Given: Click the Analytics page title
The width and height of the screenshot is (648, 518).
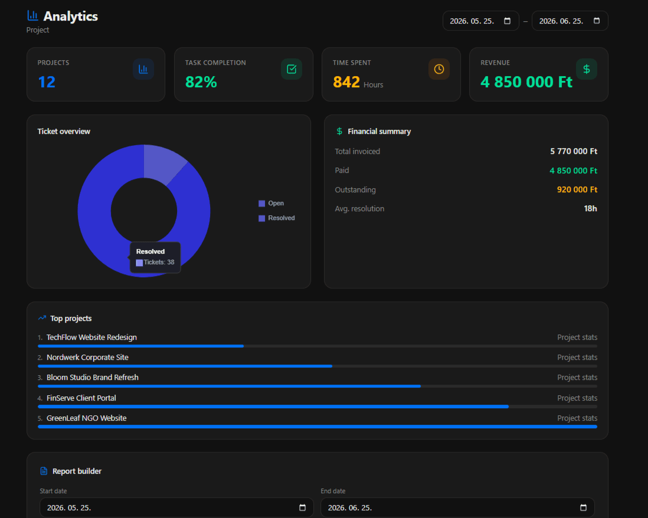Looking at the screenshot, I should (x=71, y=16).
